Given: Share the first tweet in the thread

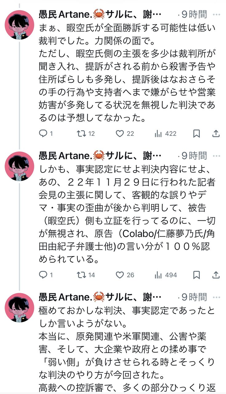Looking at the screenshot, I should point(216,134).
